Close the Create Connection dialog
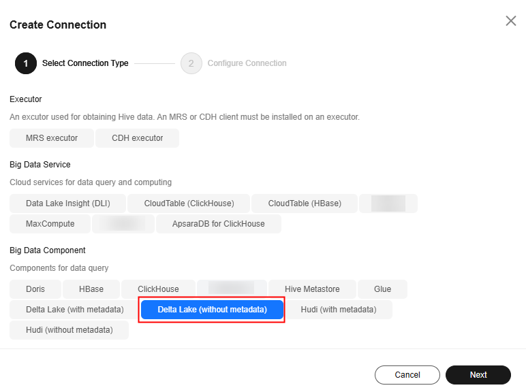Viewport: 526px width, 392px height. (510, 21)
